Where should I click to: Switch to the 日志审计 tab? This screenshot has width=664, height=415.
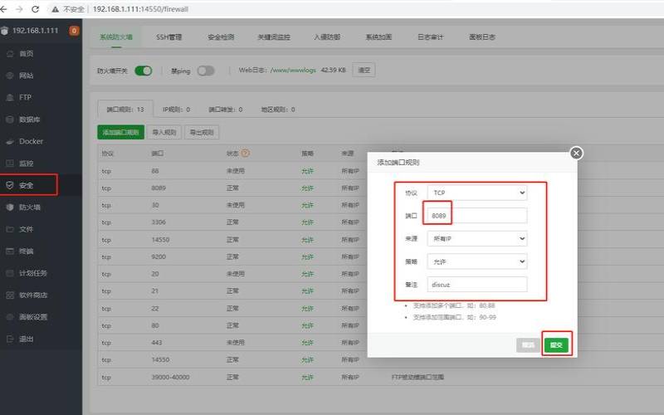tap(430, 37)
